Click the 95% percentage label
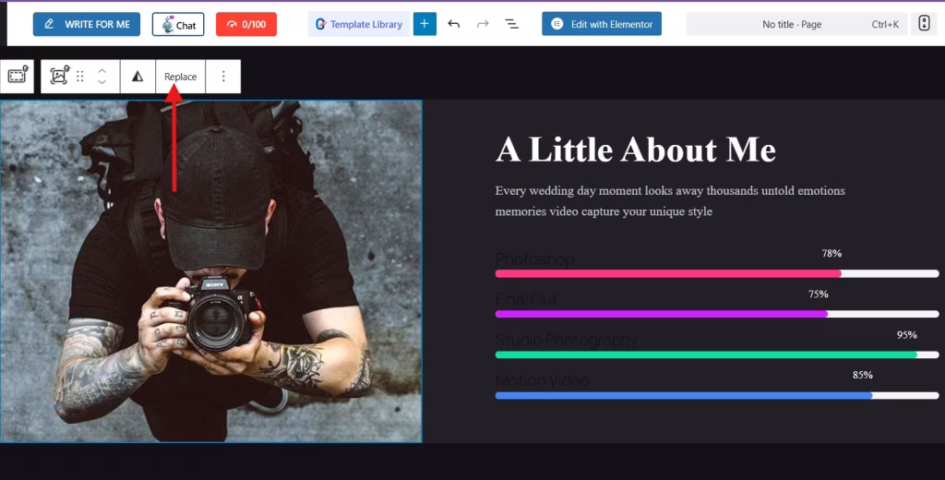 click(907, 335)
